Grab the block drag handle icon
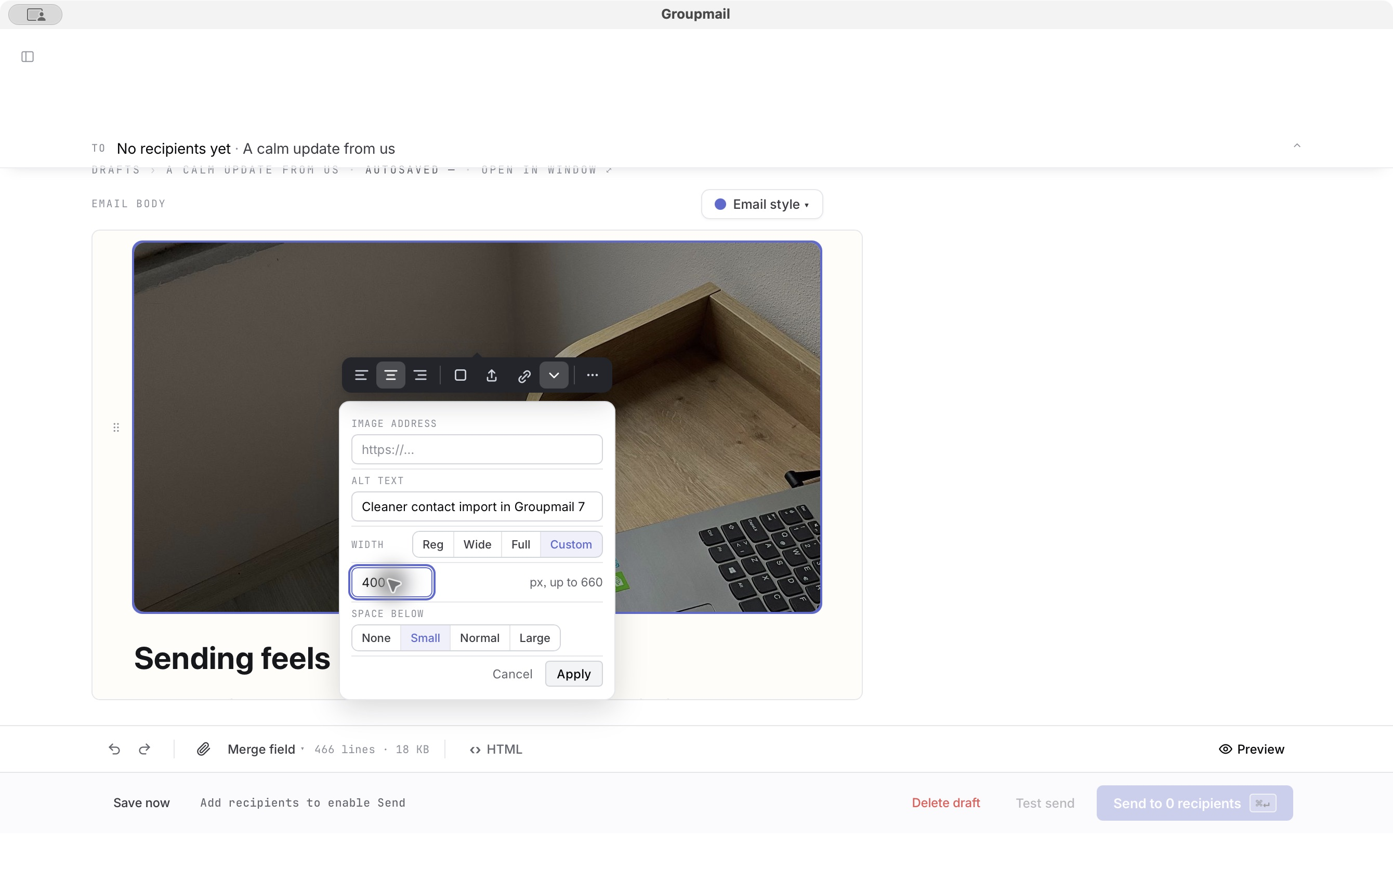Image resolution: width=1393 pixels, height=883 pixels. tap(116, 427)
